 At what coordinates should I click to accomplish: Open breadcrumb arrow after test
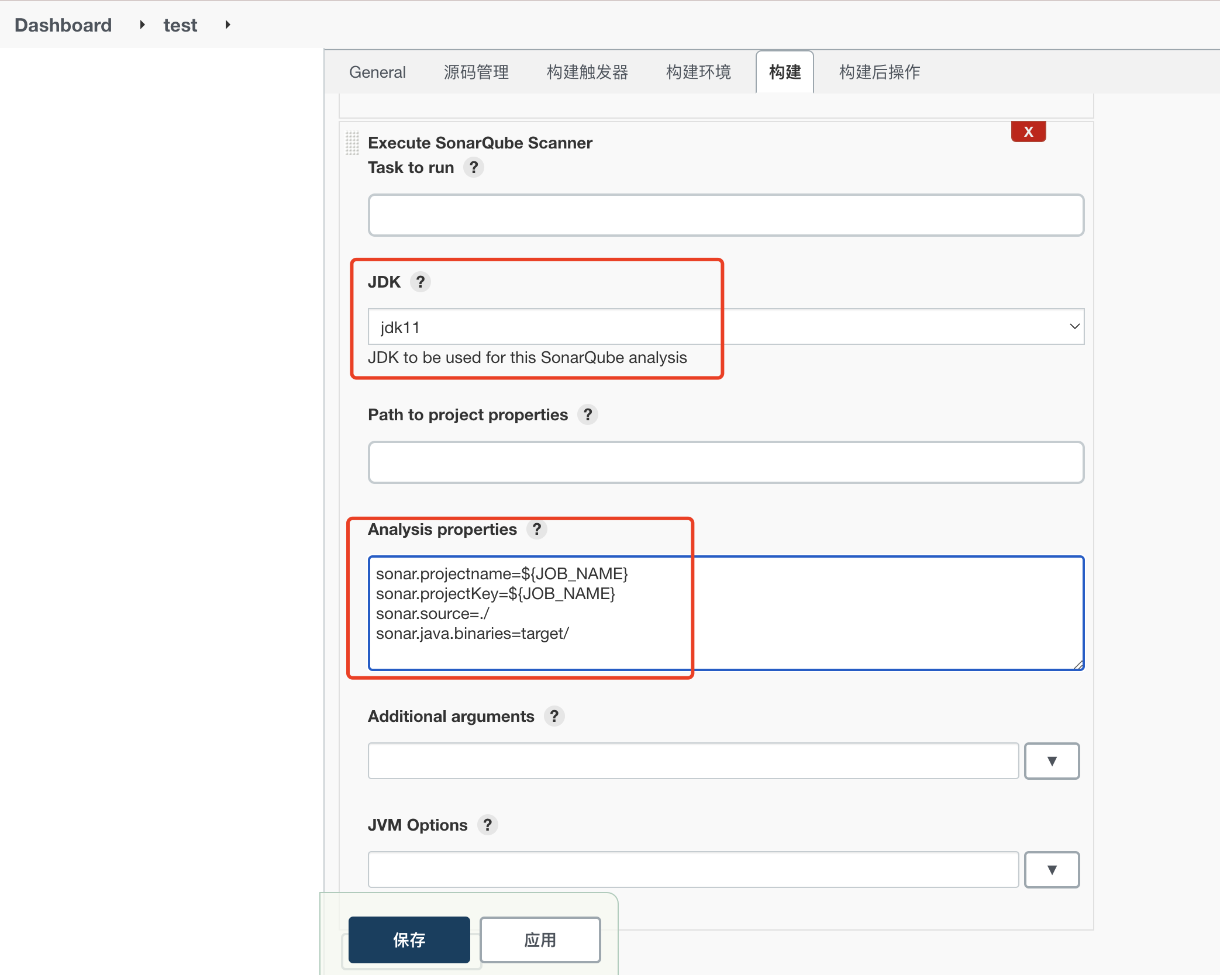[228, 25]
